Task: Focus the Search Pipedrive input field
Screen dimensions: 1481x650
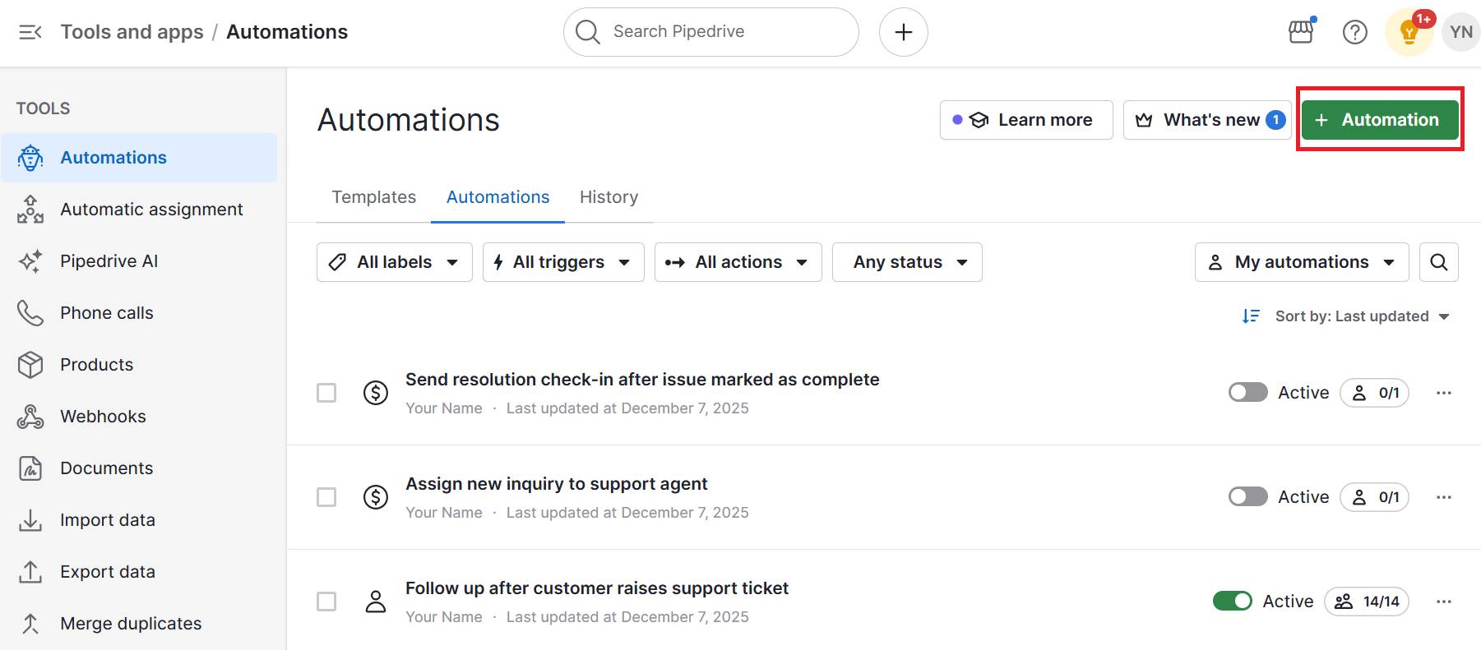Action: 710,32
